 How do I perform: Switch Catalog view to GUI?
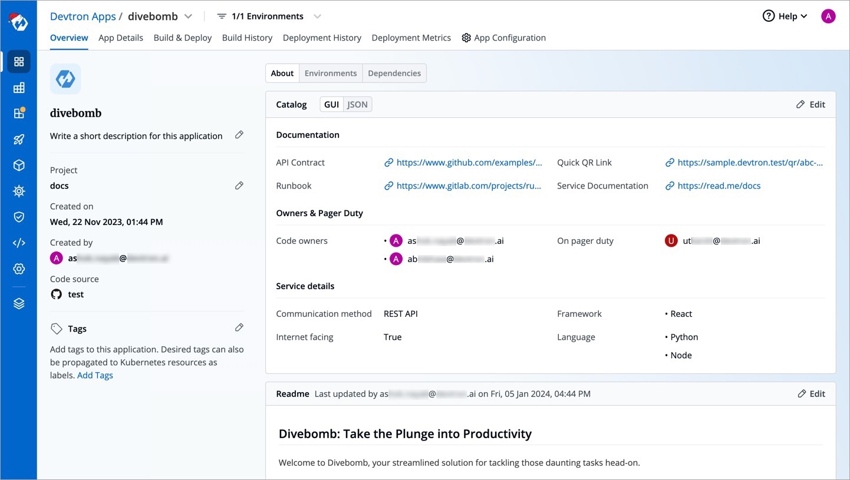[331, 105]
